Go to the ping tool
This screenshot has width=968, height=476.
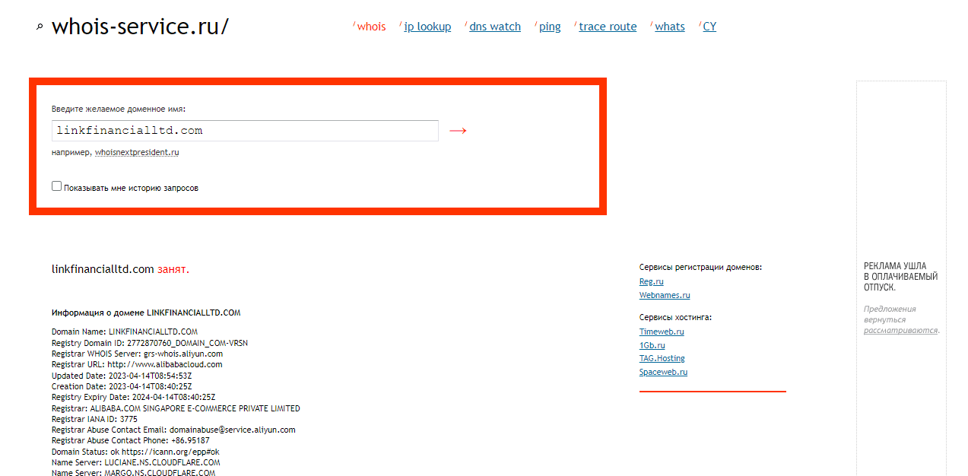[550, 27]
